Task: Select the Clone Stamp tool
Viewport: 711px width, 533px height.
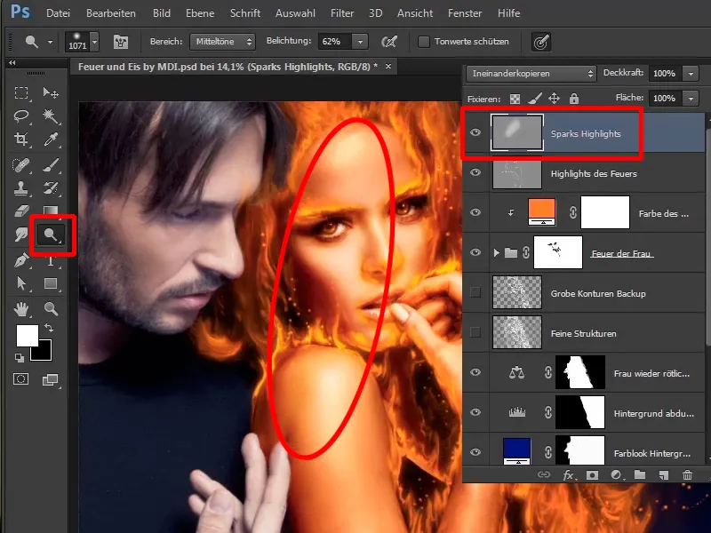Action: 20,188
